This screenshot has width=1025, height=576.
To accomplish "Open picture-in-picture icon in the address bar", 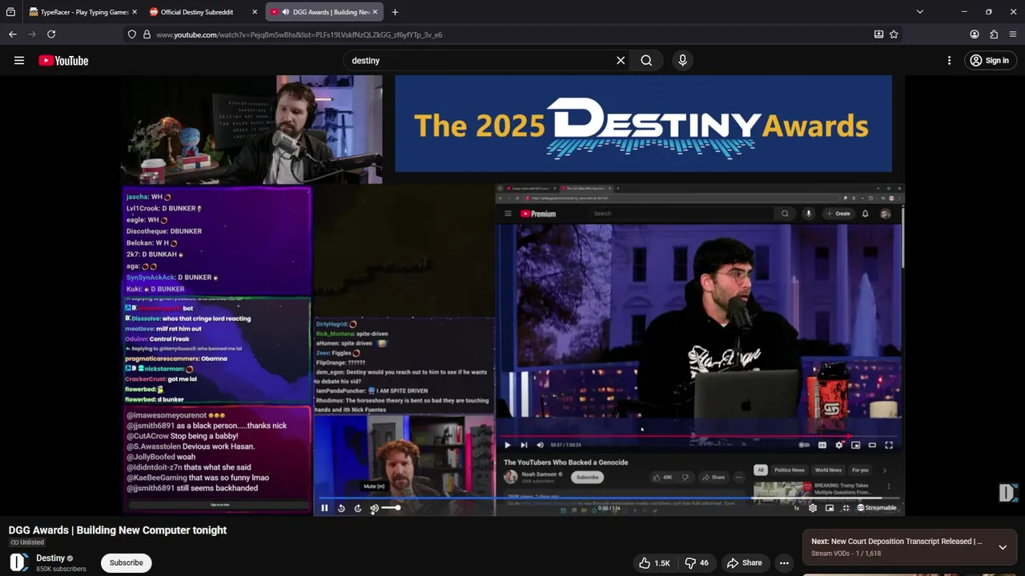I will pyautogui.click(x=878, y=34).
